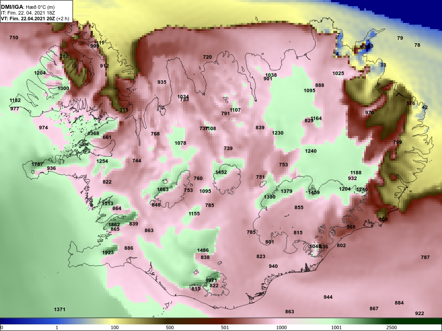Click the map value '661'
442x331 pixels.
[x=107, y=138]
